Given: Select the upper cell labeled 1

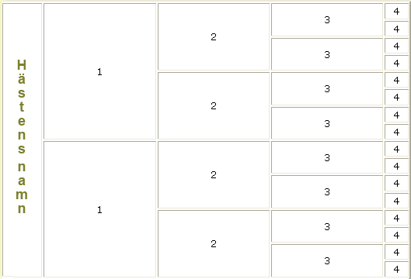Looking at the screenshot, I should 100,71.
